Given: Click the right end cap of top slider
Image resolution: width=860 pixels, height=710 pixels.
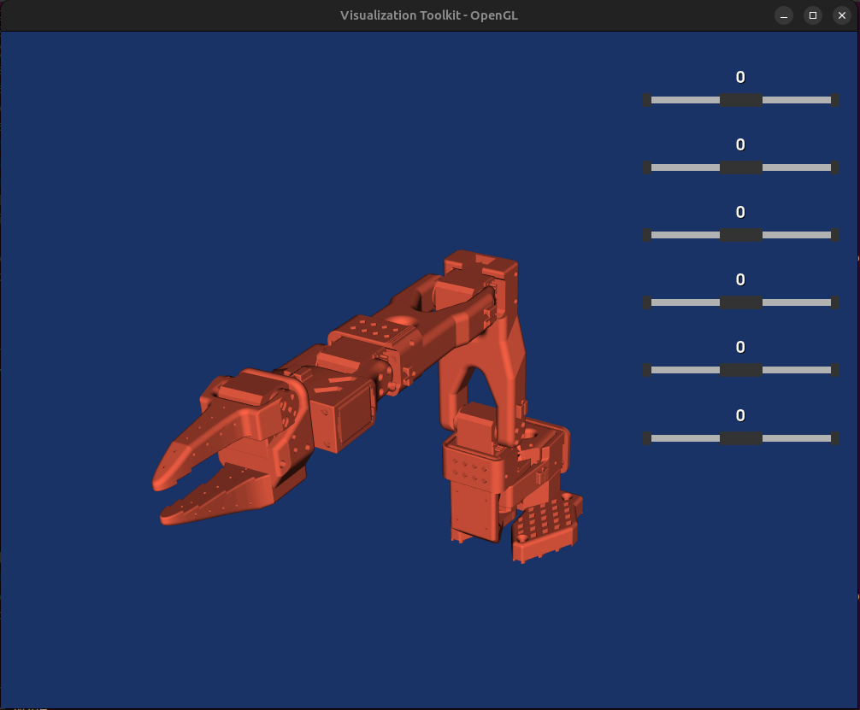Looking at the screenshot, I should 834,100.
